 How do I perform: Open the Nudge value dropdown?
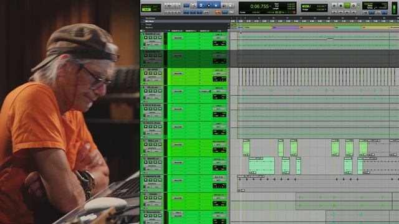point(325,9)
